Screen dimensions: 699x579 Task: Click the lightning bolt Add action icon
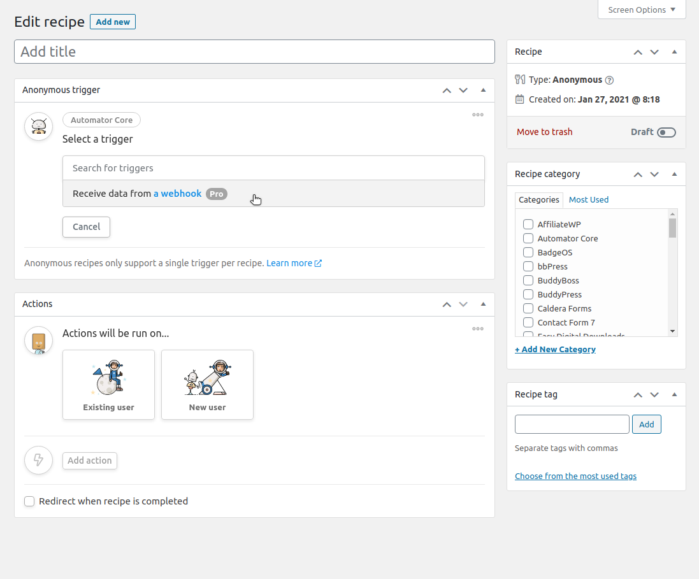pyautogui.click(x=39, y=460)
